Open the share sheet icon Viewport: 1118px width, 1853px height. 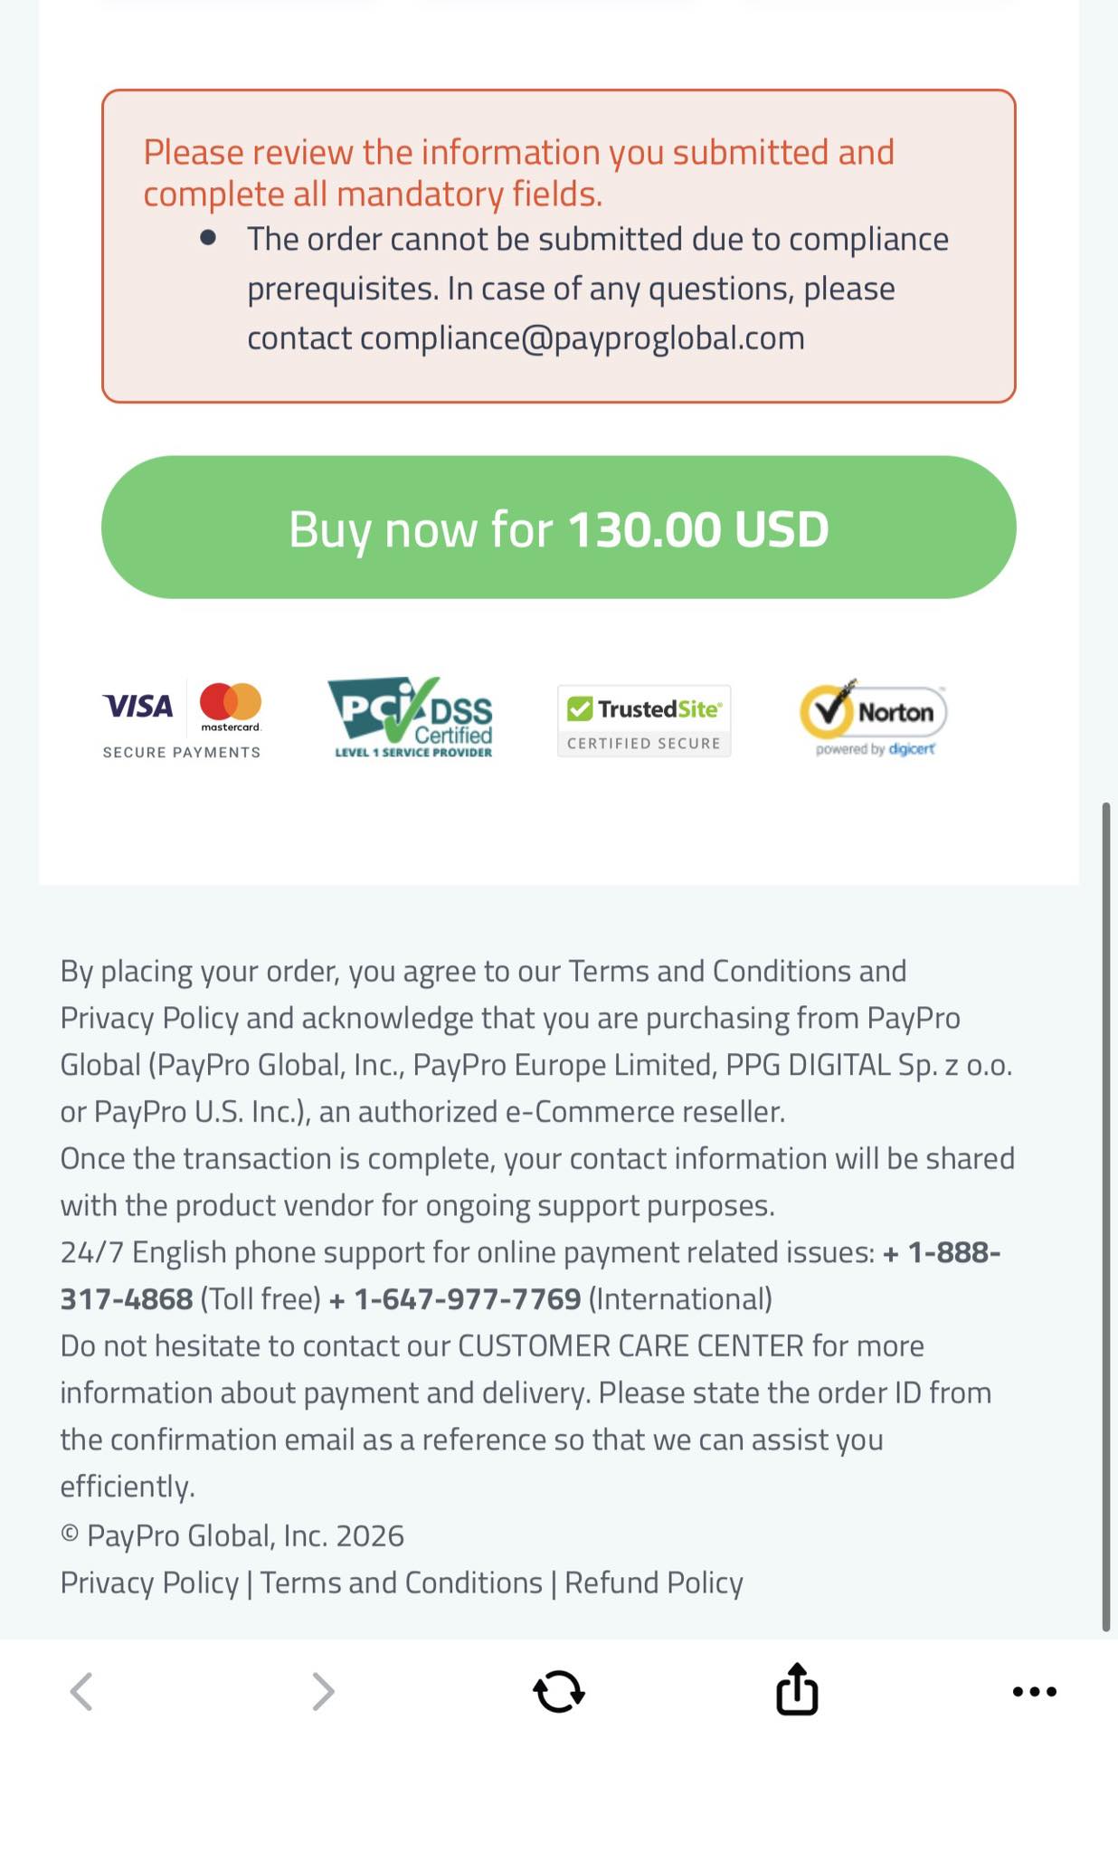(x=797, y=1689)
